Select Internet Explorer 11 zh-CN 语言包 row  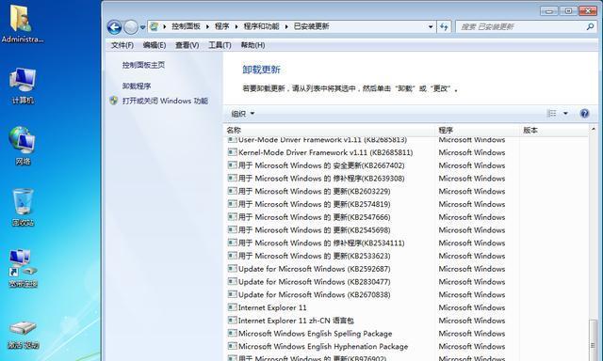tap(296, 321)
